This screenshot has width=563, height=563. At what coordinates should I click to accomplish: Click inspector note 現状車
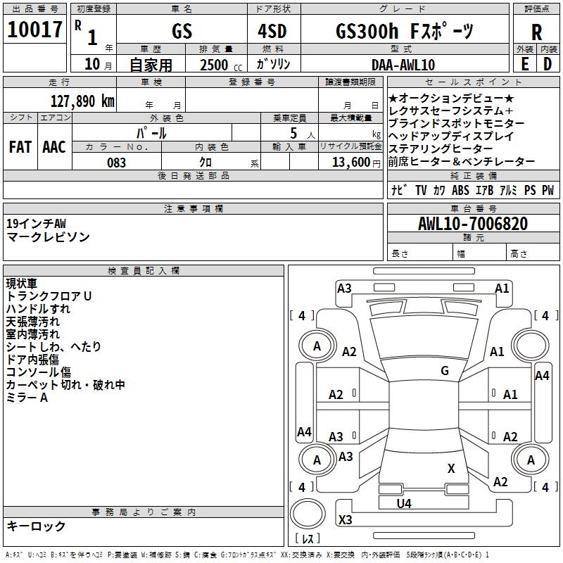[x=22, y=284]
